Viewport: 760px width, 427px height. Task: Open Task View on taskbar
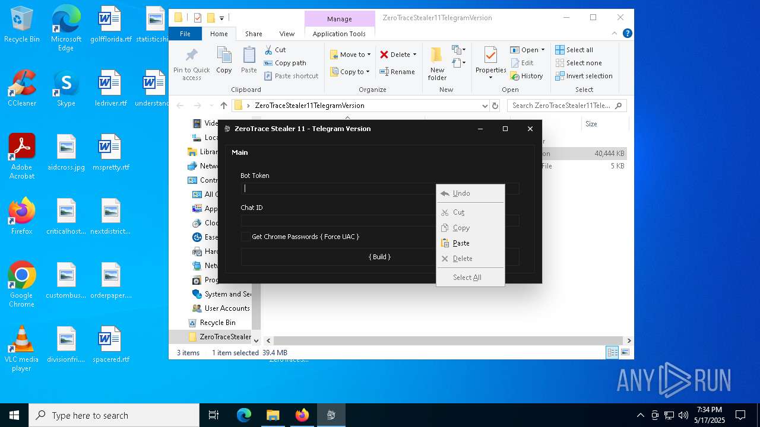click(214, 415)
